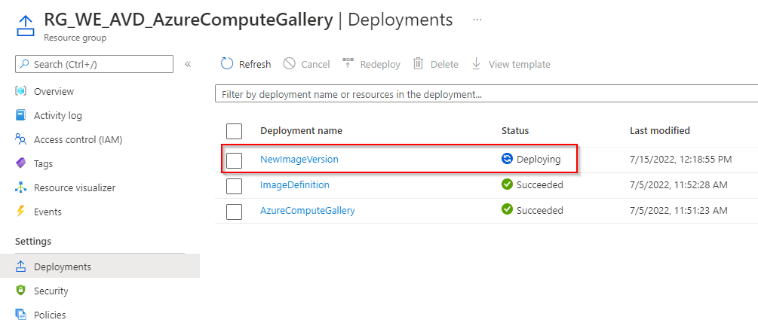Screen dimensions: 758x332
Task: Click the Policies document icon
Action: click(x=20, y=315)
